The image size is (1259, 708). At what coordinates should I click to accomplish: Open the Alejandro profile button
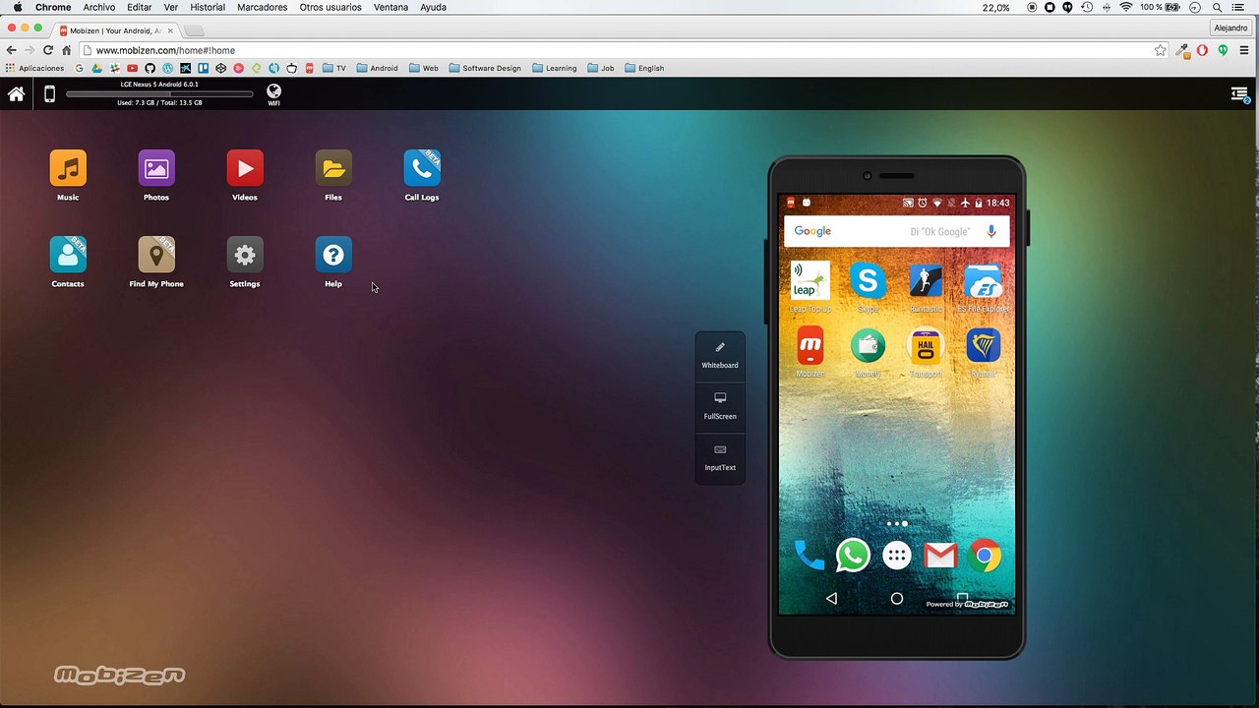pos(1230,28)
